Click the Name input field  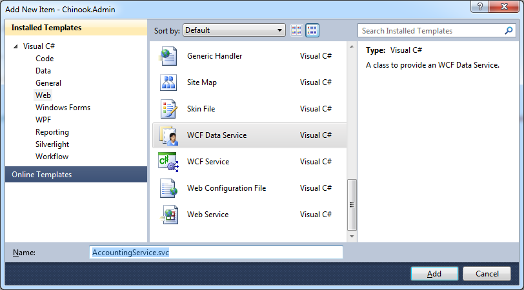coord(216,252)
